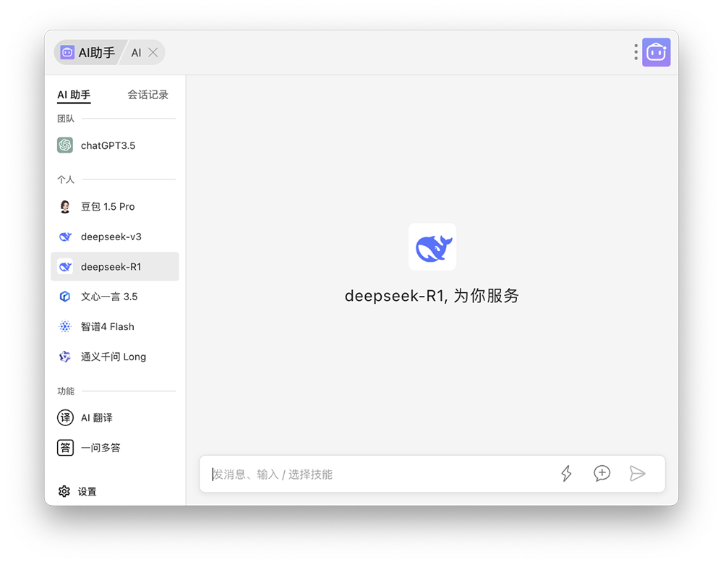Viewport: 723px width, 565px height.
Task: Select deepseek-v3 assistant
Action: coord(115,237)
